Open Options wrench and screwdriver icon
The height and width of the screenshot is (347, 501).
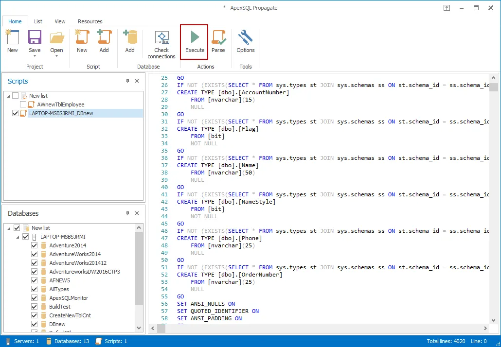246,37
